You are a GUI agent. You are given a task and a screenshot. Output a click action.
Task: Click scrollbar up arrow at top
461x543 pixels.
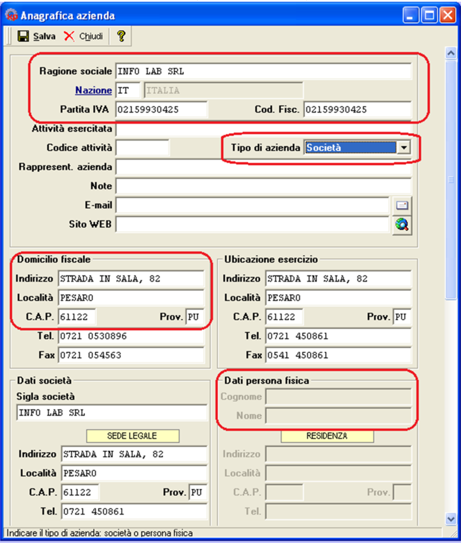point(451,53)
